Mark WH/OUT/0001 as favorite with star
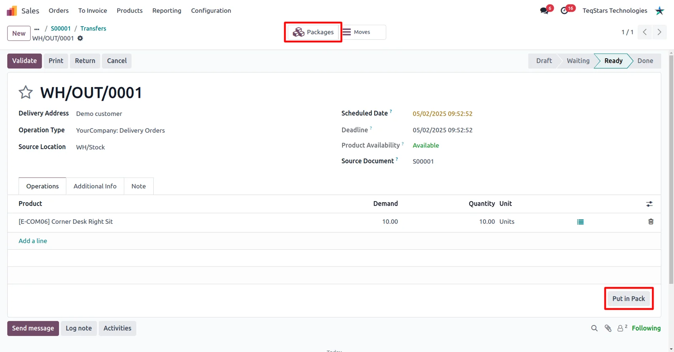This screenshot has width=674, height=352. 26,92
